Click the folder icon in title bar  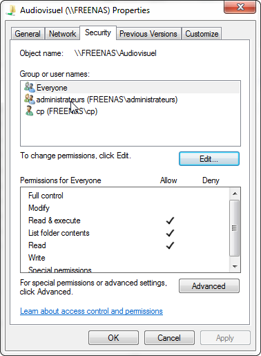11,10
